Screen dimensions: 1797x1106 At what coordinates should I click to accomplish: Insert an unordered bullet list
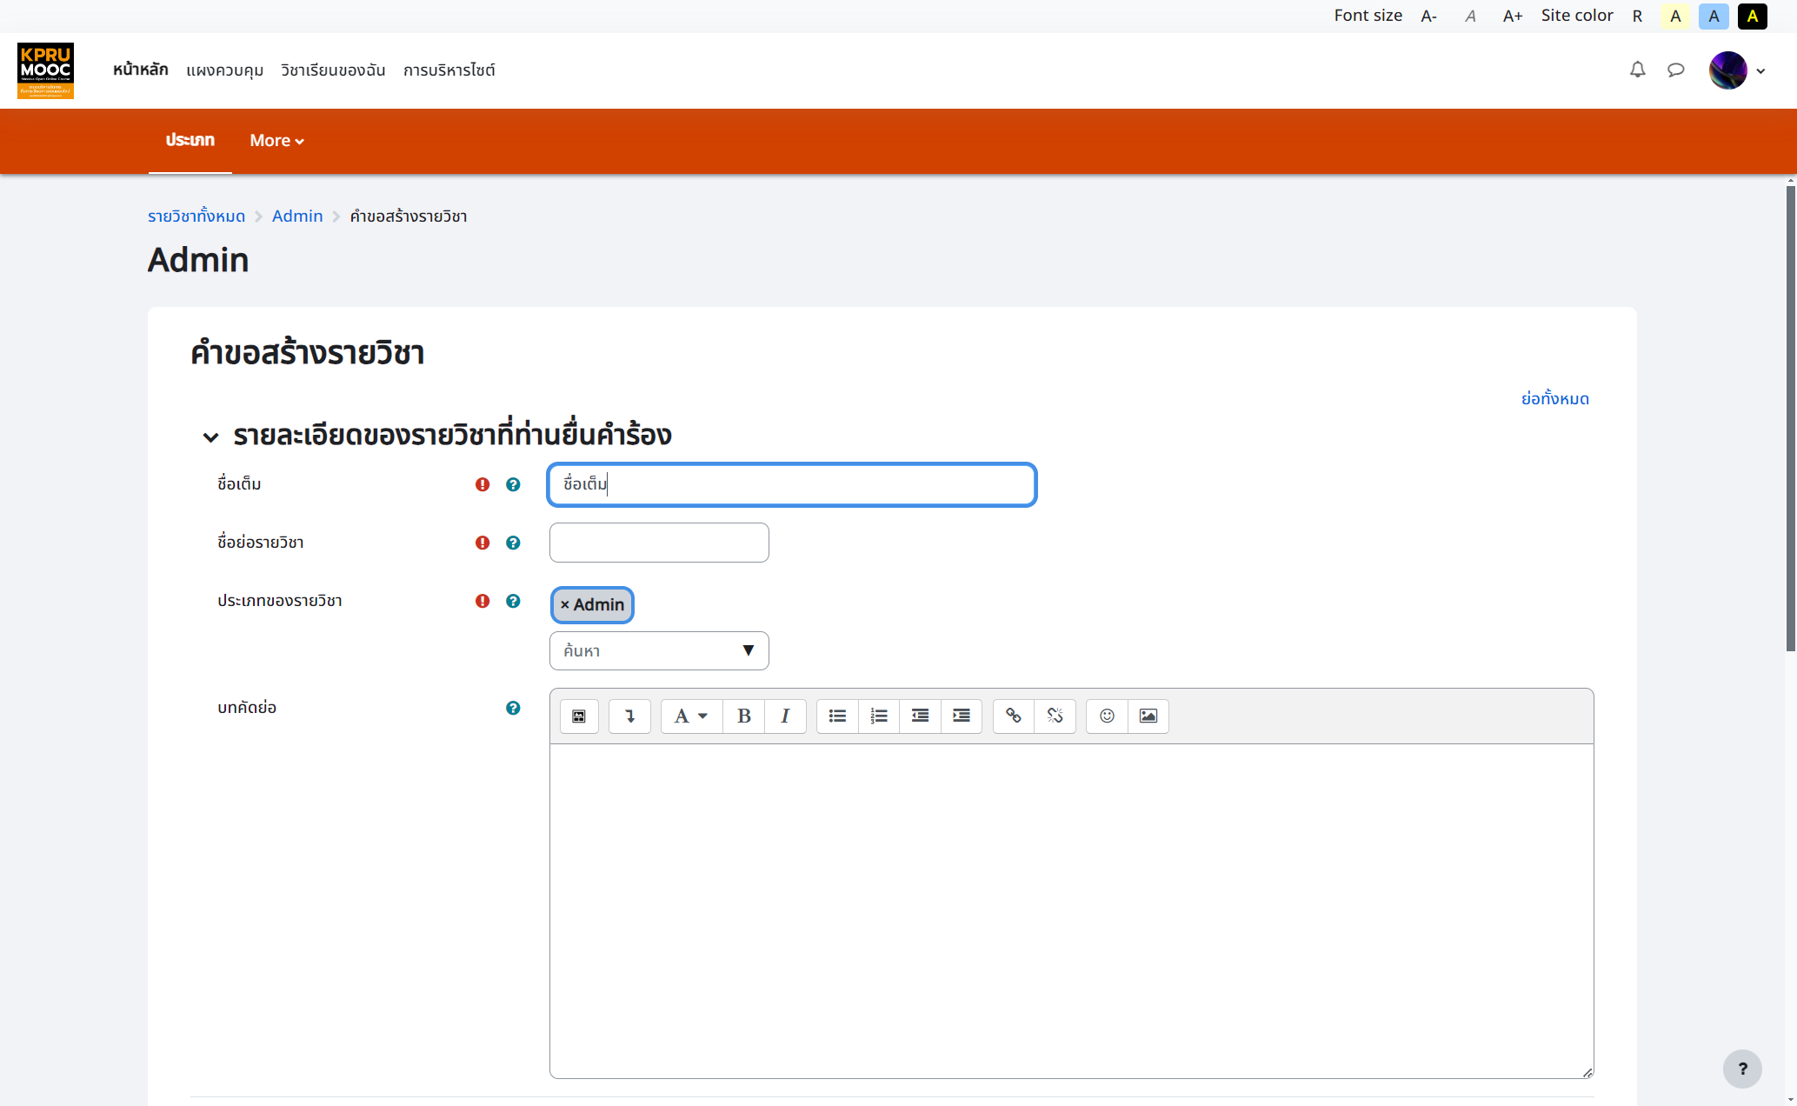point(837,716)
